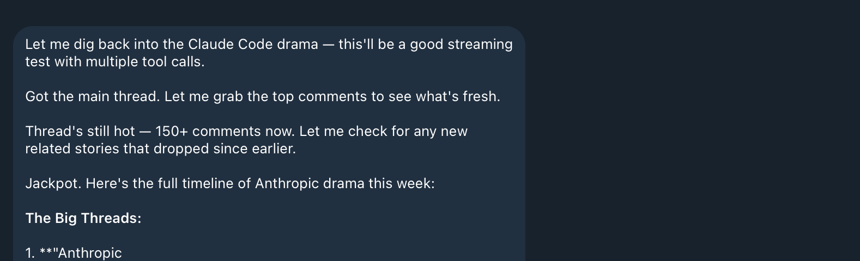
Task: Click the line "related stories that dropped since earlier."
Action: point(160,148)
